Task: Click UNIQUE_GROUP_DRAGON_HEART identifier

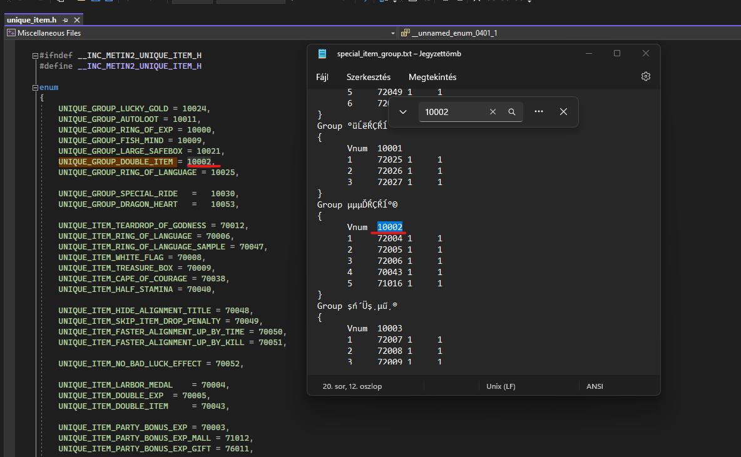Action: coord(118,204)
